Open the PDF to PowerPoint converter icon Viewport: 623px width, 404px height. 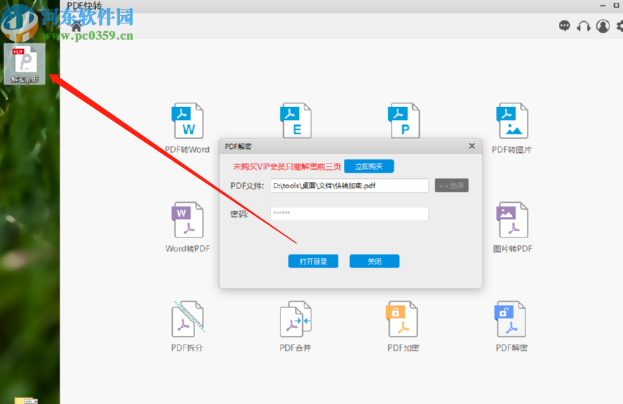tap(404, 120)
